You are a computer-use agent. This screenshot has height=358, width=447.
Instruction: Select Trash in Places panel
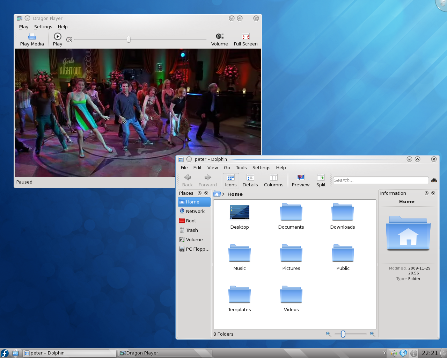pos(192,230)
